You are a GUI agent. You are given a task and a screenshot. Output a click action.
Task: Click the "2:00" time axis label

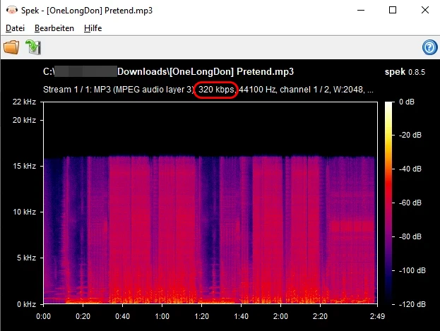(x=280, y=316)
